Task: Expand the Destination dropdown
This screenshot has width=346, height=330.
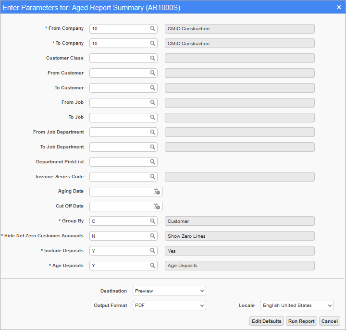Action: tap(169, 291)
